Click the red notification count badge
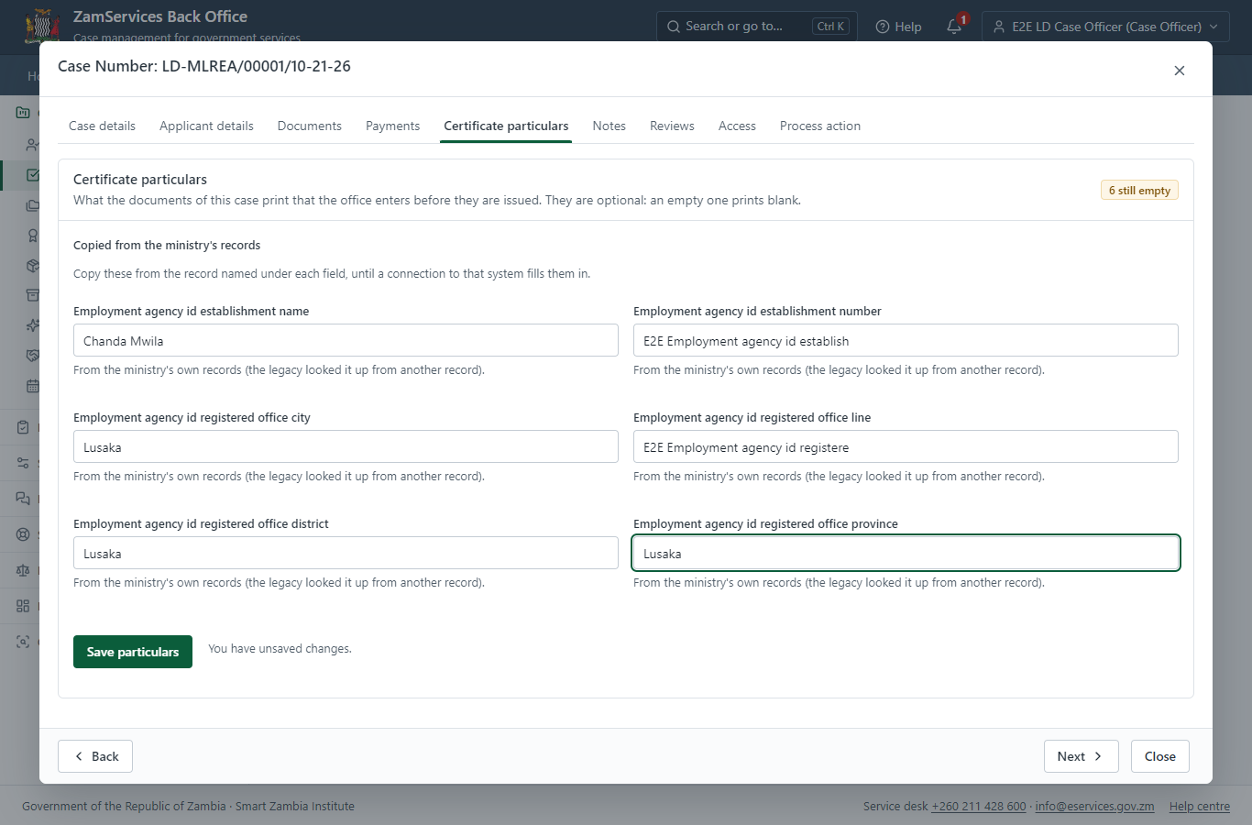This screenshot has width=1252, height=825. (963, 19)
